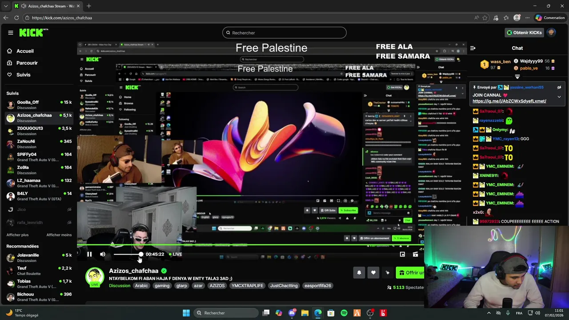
Task: Click wass_ben in the gift leaderboard
Action: tap(501, 62)
